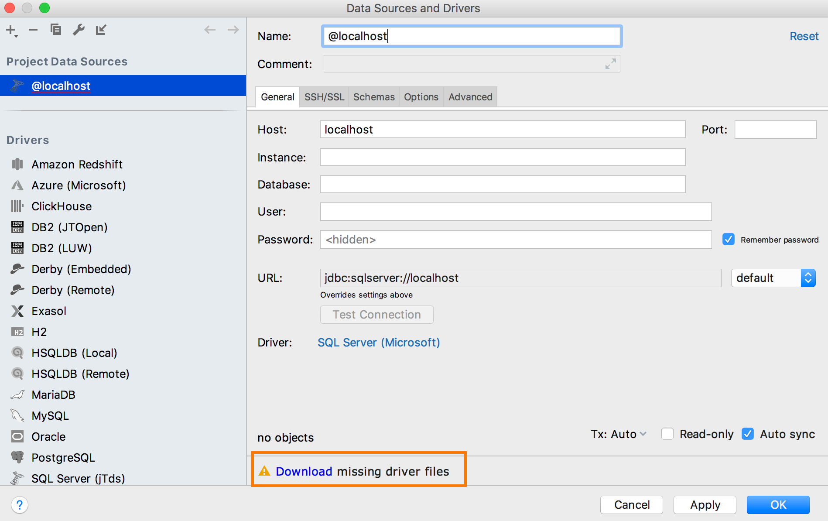Open the help question mark icon
The width and height of the screenshot is (828, 521).
(x=20, y=505)
